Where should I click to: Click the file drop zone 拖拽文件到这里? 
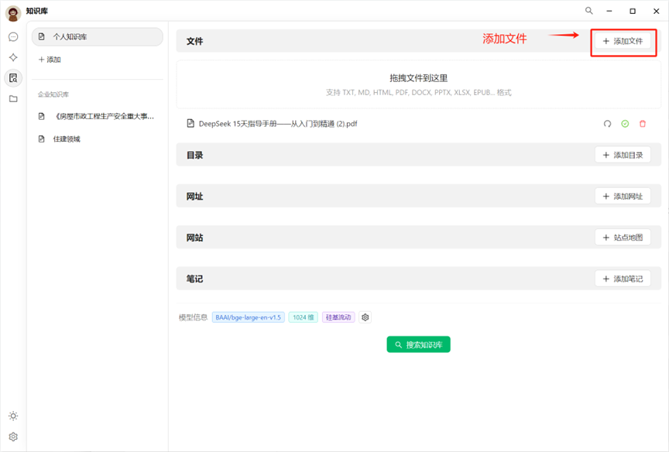(x=418, y=84)
